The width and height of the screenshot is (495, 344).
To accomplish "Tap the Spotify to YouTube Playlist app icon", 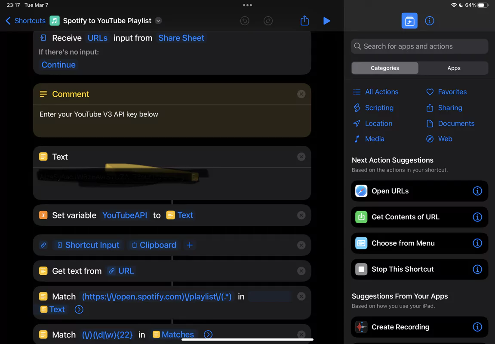I will (55, 21).
